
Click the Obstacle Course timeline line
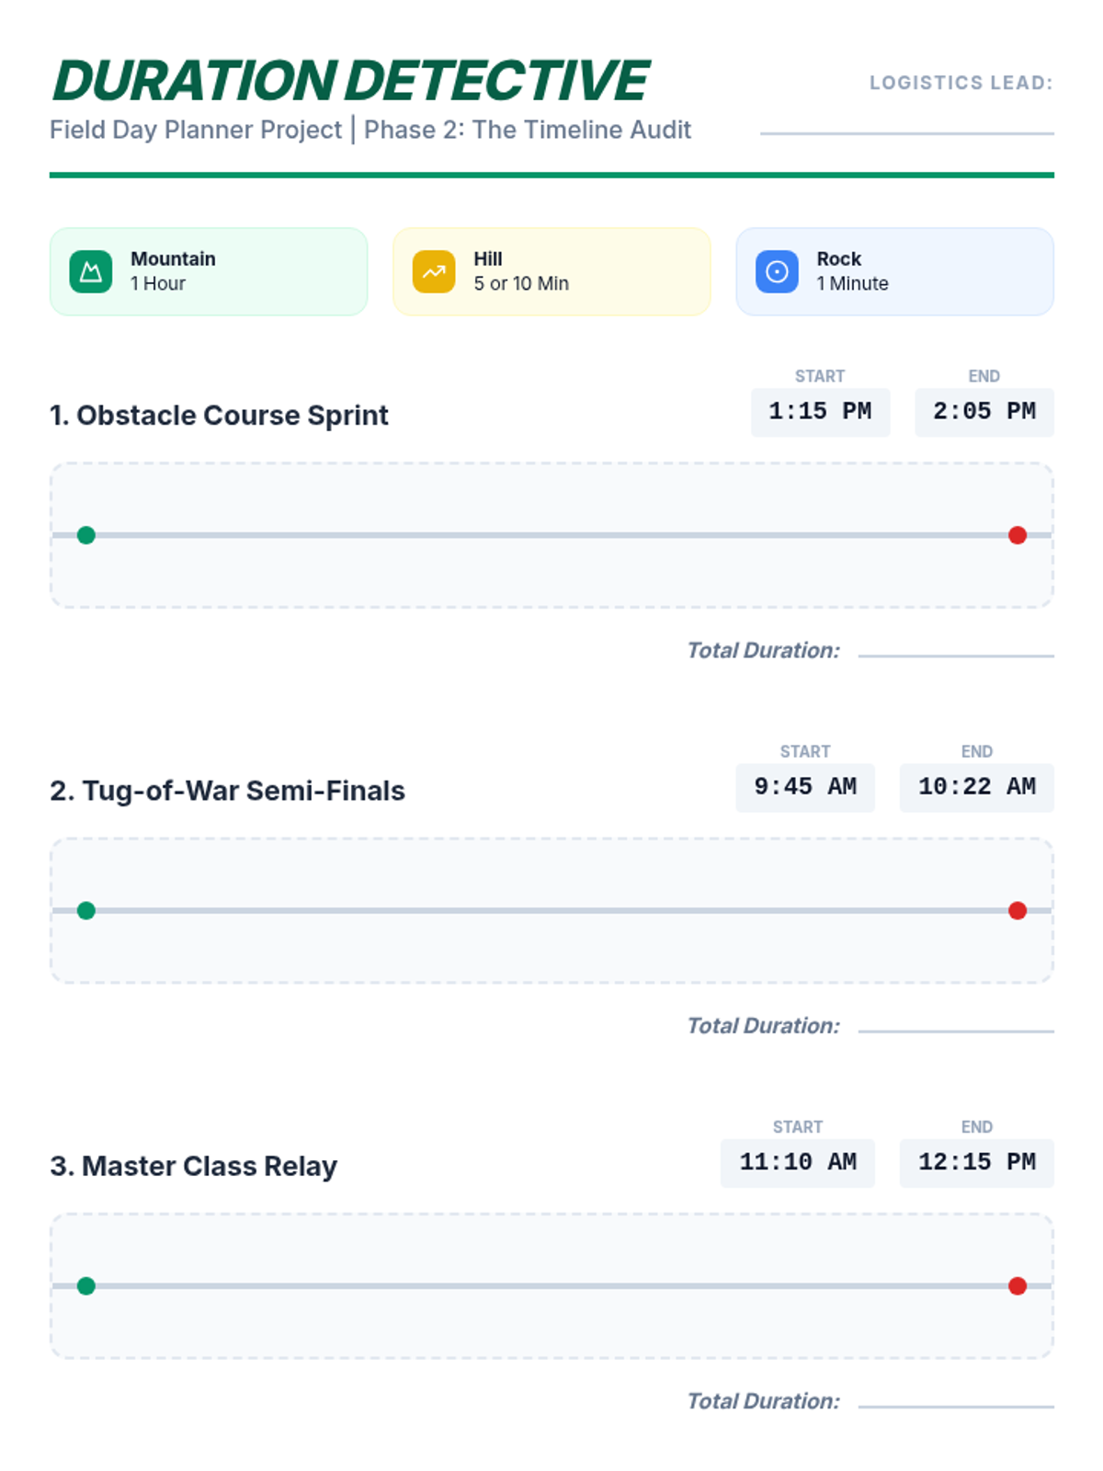(551, 535)
